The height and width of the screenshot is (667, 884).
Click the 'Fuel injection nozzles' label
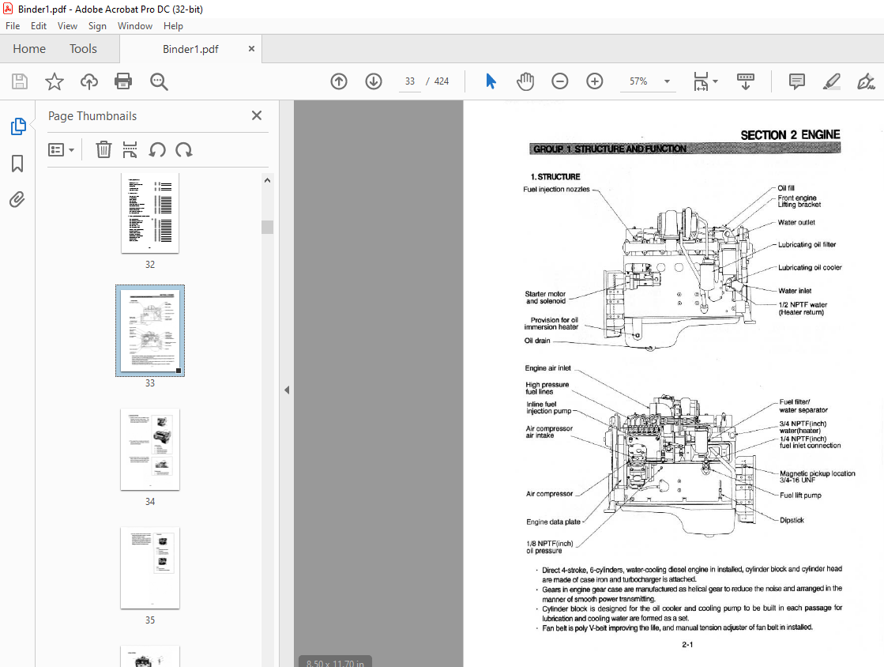[x=556, y=190]
